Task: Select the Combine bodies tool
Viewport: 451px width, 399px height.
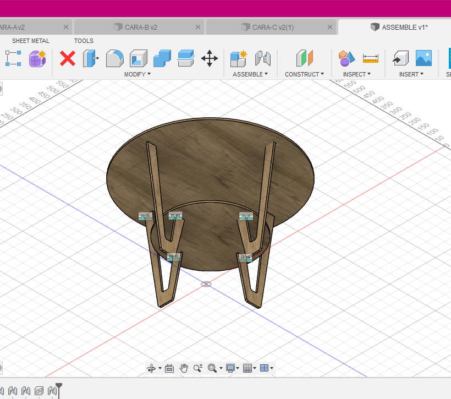Action: tap(162, 58)
